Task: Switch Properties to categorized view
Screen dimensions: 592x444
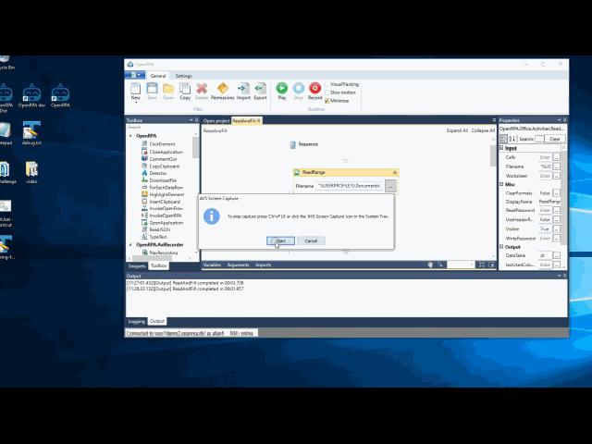Action: pos(503,139)
